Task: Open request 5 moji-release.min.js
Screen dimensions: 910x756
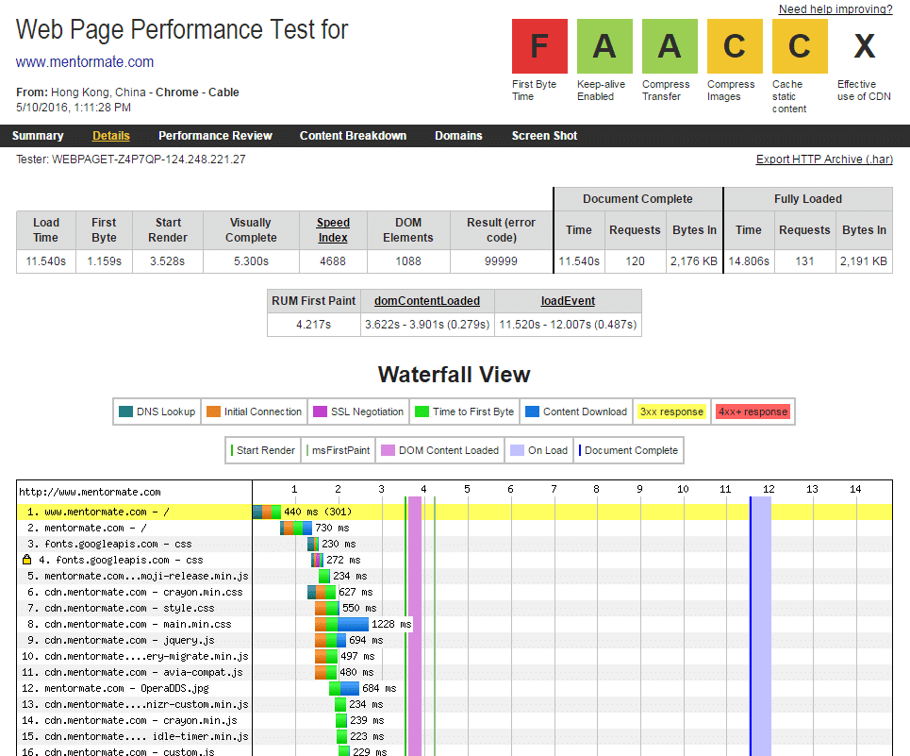Action: (x=138, y=576)
